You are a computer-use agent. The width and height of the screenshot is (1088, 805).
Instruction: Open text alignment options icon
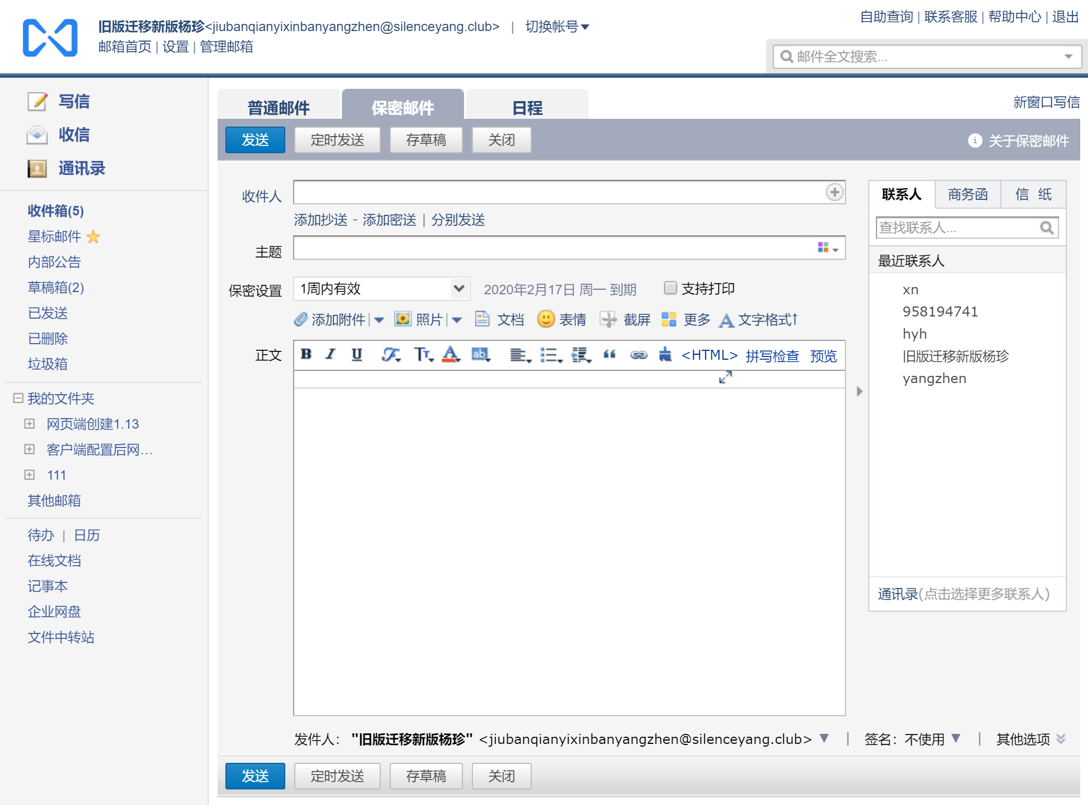[520, 355]
